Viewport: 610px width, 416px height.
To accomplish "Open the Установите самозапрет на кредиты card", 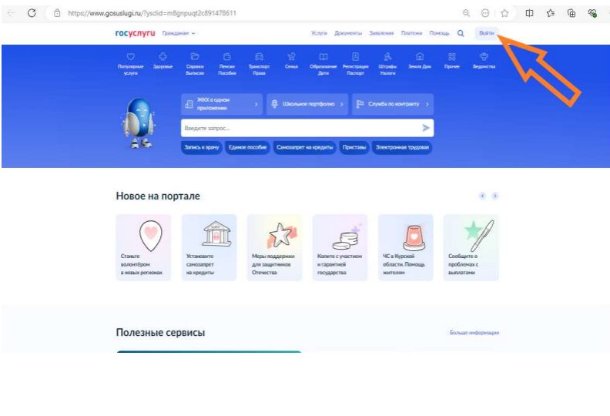I will [209, 247].
